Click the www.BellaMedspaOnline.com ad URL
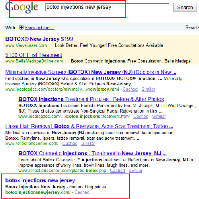The width and height of the screenshot is (199, 199). click(x=34, y=61)
